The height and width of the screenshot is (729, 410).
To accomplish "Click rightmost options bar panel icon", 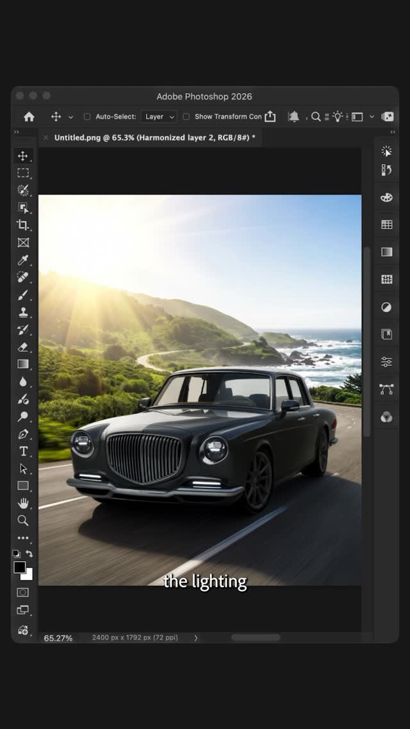I will coord(387,117).
